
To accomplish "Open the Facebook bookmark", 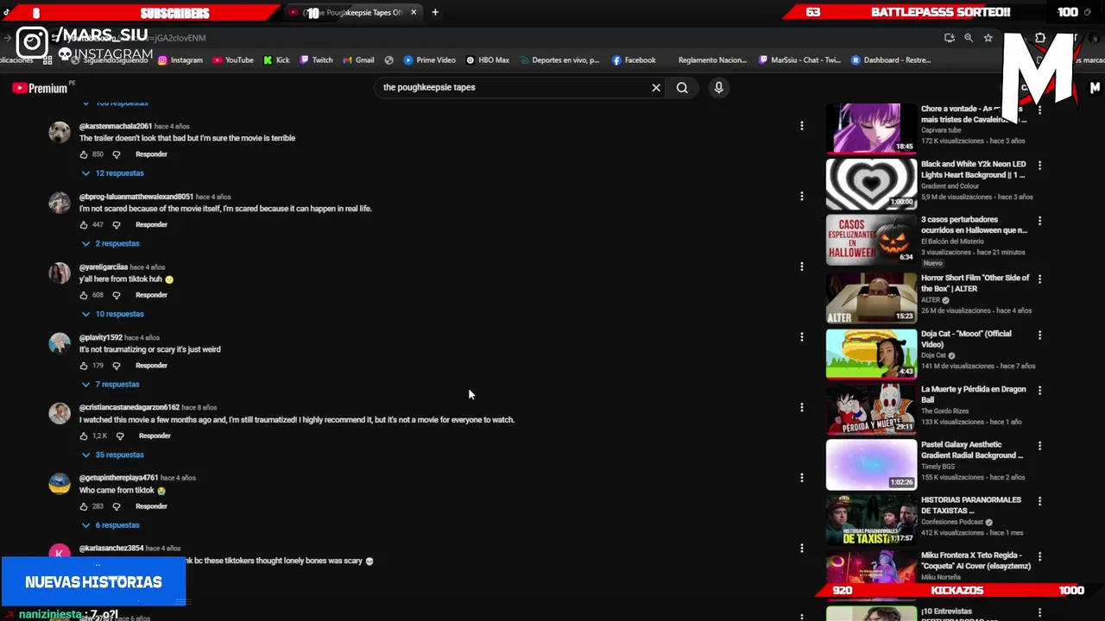I will [634, 60].
